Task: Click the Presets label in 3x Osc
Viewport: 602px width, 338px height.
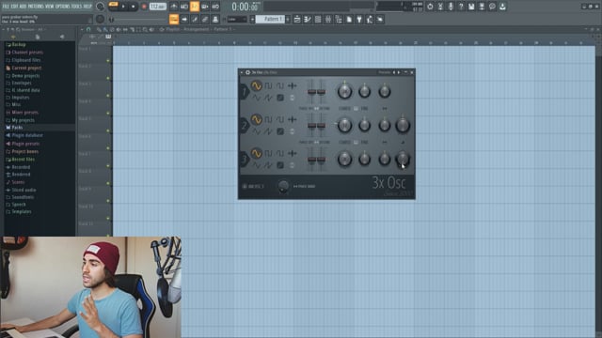Action: tap(384, 72)
